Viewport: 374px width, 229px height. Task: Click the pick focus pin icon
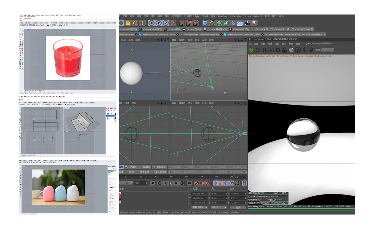(305, 50)
